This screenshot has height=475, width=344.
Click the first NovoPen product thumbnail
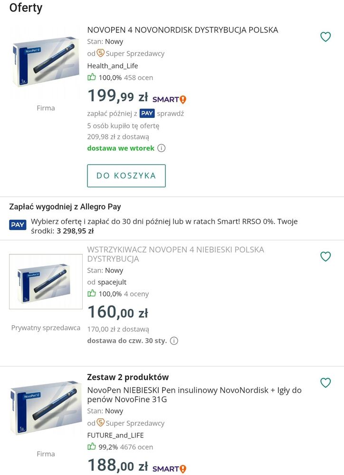[x=46, y=62]
